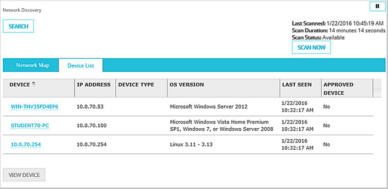Click the Microsoft Windows Server 2012 cell

click(x=208, y=107)
